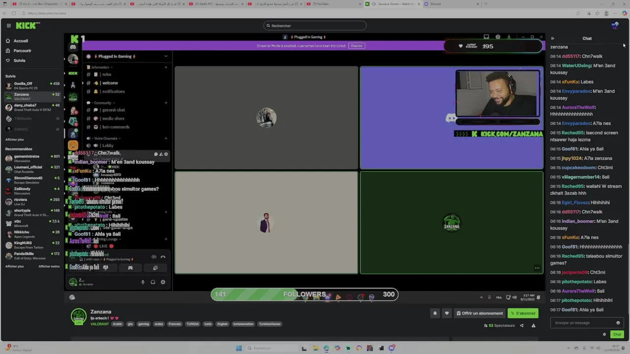Viewport: 630px width, 354px height.
Task: Click the report warning icon
Action: 533,325
